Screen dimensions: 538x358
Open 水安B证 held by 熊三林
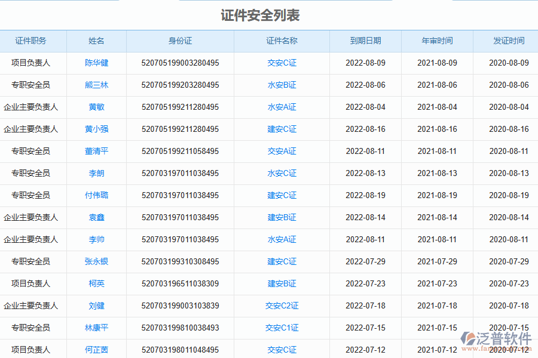[281, 85]
